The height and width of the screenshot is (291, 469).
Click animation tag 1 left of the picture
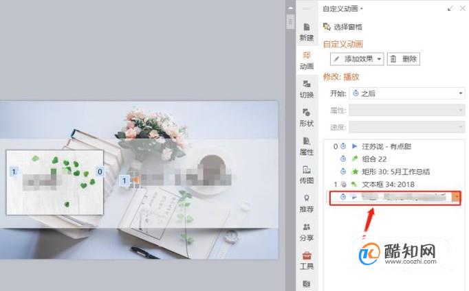click(x=14, y=172)
